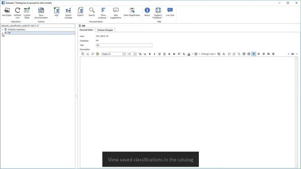Click the Hide suggestions icon
301x169 pixels.
coord(116,10)
